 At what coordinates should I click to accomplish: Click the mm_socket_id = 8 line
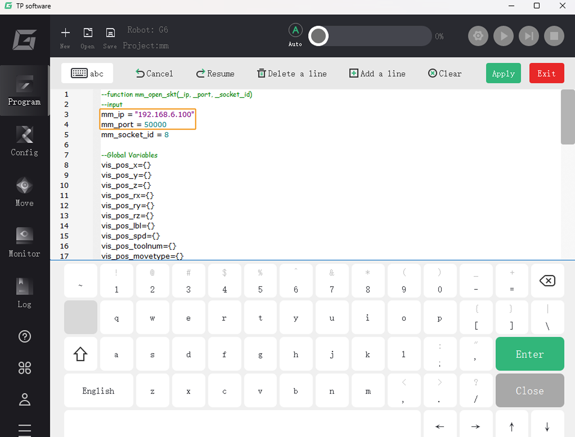pyautogui.click(x=135, y=135)
